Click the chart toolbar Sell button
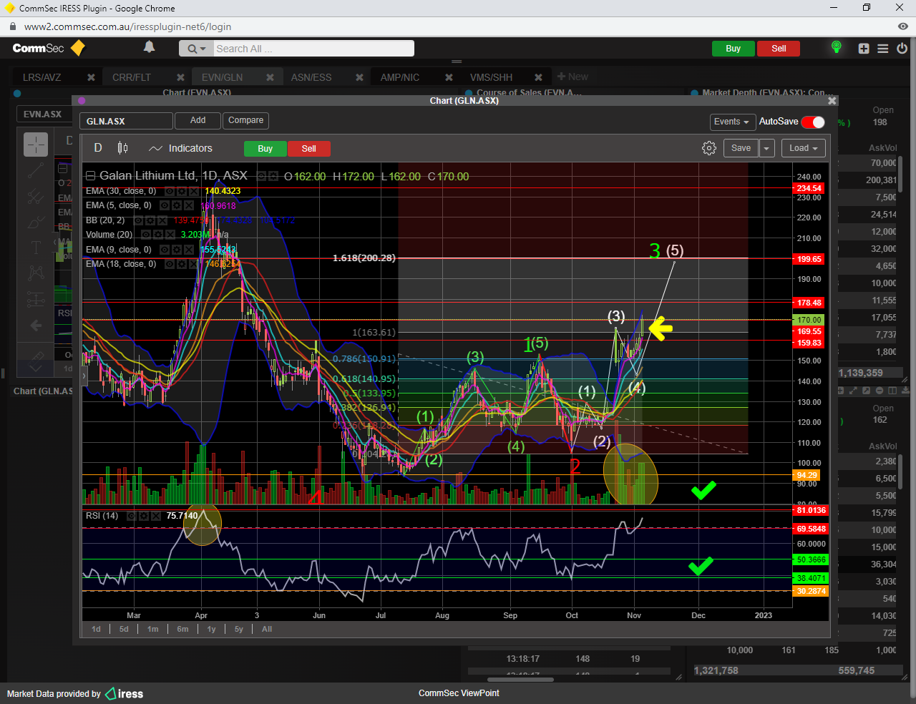 308,149
